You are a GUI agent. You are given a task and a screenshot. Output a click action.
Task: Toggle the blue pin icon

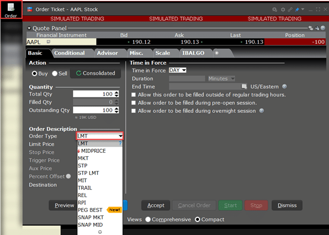(297, 10)
